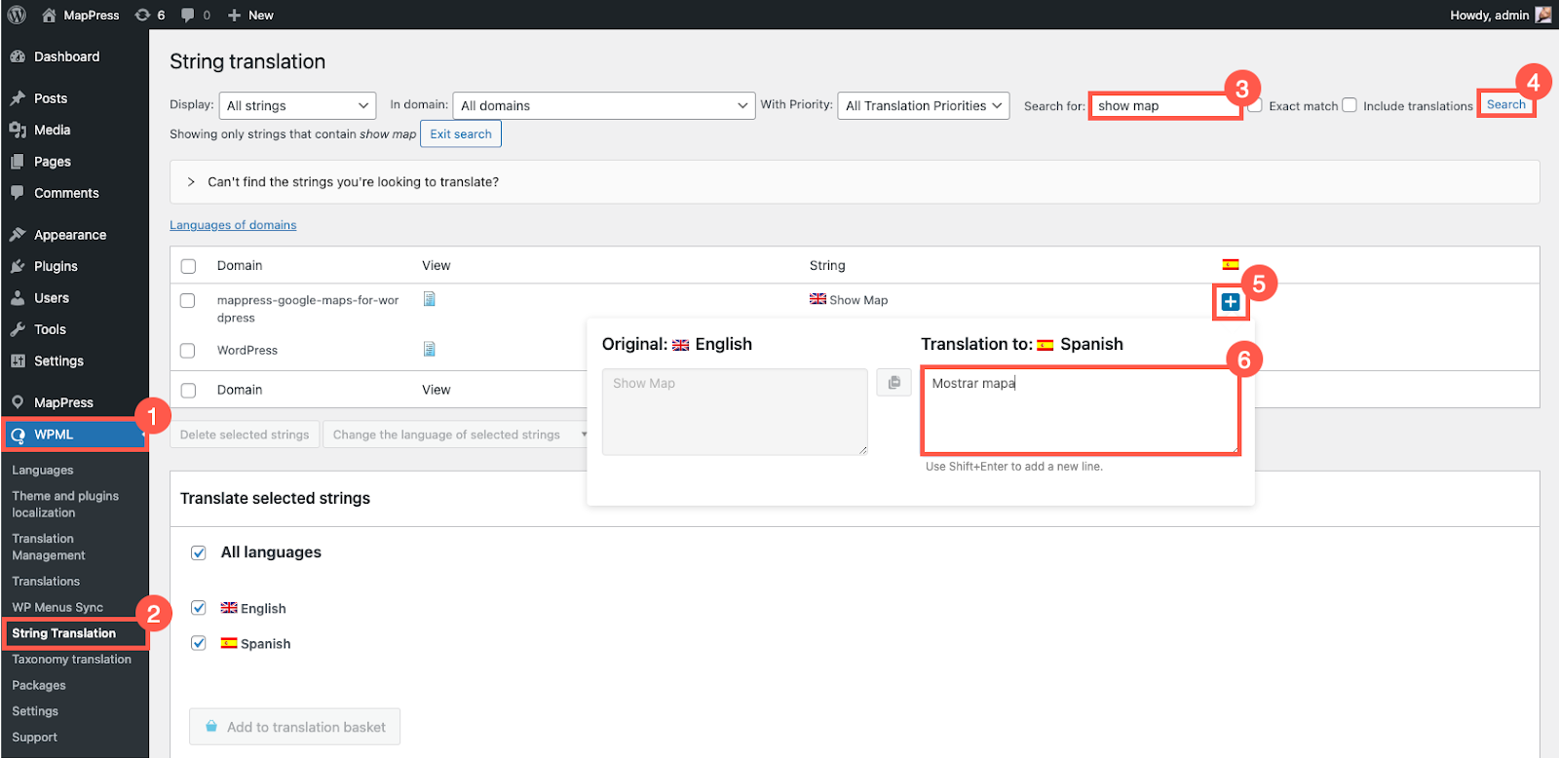Image resolution: width=1559 pixels, height=758 pixels.
Task: Open the In domain dropdown
Action: (x=604, y=105)
